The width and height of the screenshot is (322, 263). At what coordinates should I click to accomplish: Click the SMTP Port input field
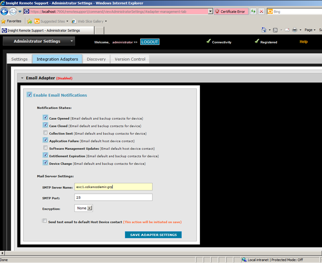(x=113, y=197)
